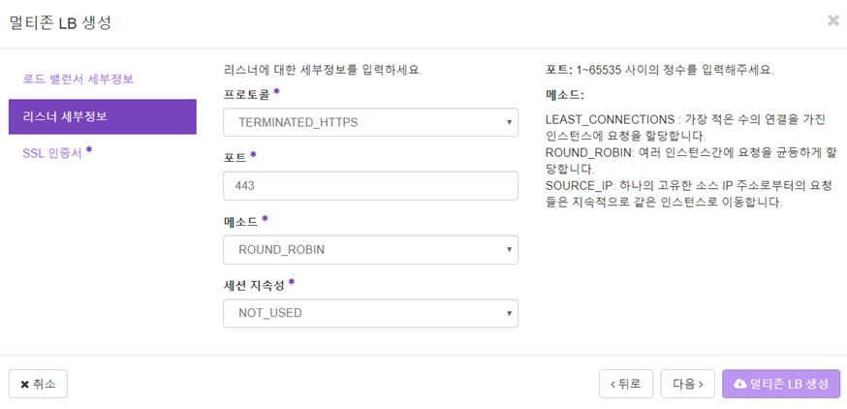Select the 리스너 세부정보 step
This screenshot has height=409, width=847.
point(103,116)
